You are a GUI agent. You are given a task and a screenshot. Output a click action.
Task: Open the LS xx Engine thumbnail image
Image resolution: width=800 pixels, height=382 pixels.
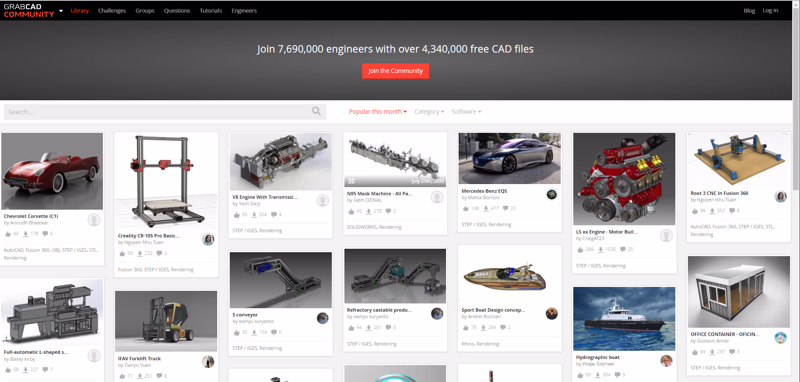[624, 179]
